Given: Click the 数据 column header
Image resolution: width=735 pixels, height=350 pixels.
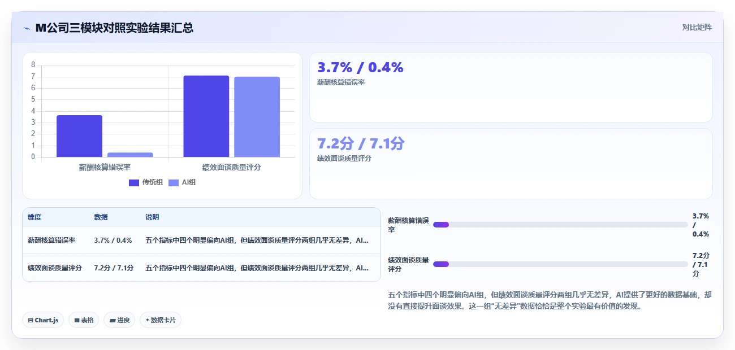Looking at the screenshot, I should (x=101, y=217).
